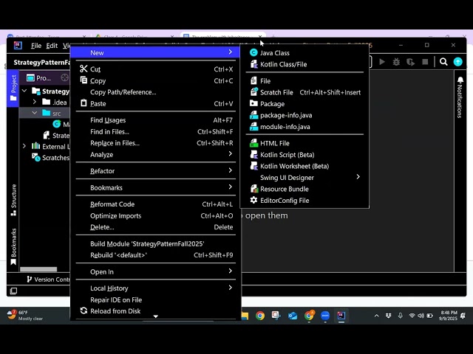Open the File menu in menu bar
473x354 pixels.
(35, 46)
